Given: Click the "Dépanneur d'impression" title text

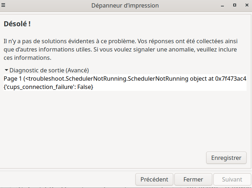Looking at the screenshot, I should click(x=125, y=5).
